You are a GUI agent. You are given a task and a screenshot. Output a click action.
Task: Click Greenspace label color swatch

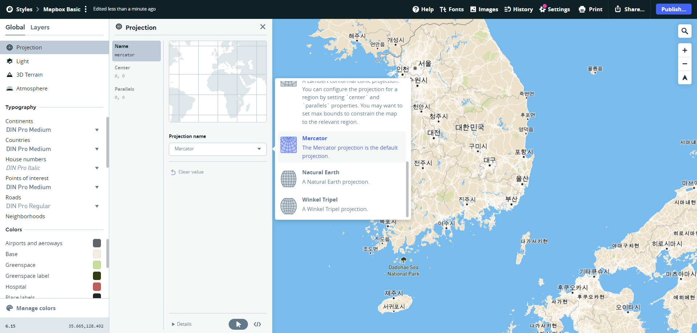coord(97,276)
